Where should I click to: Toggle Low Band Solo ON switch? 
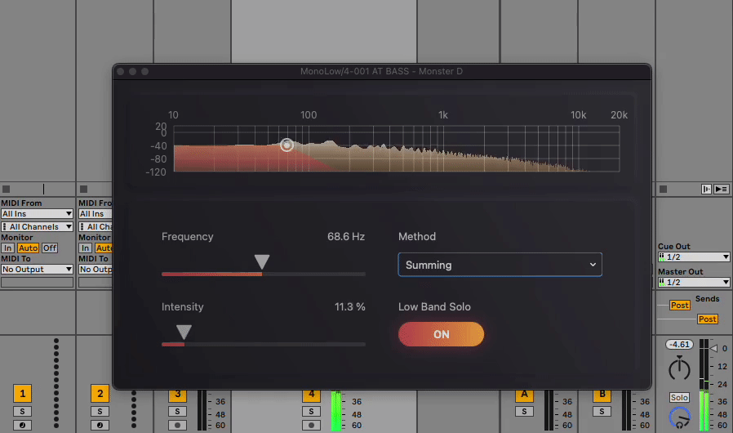pos(441,334)
